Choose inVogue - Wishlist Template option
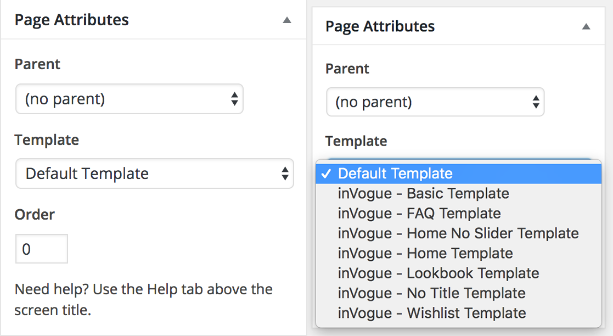 [432, 313]
